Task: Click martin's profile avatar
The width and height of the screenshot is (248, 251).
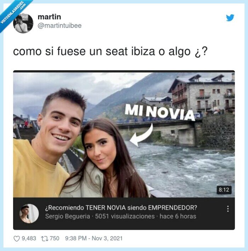Action: [x=23, y=23]
